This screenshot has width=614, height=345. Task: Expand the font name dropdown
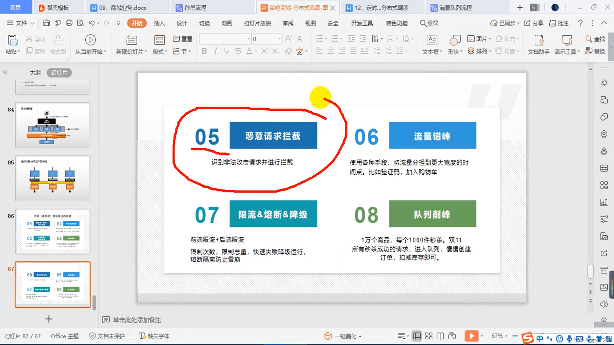coord(248,39)
